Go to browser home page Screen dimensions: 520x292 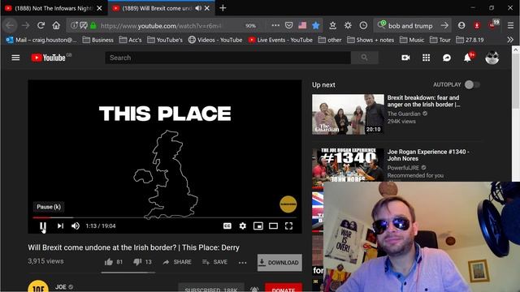pos(56,25)
